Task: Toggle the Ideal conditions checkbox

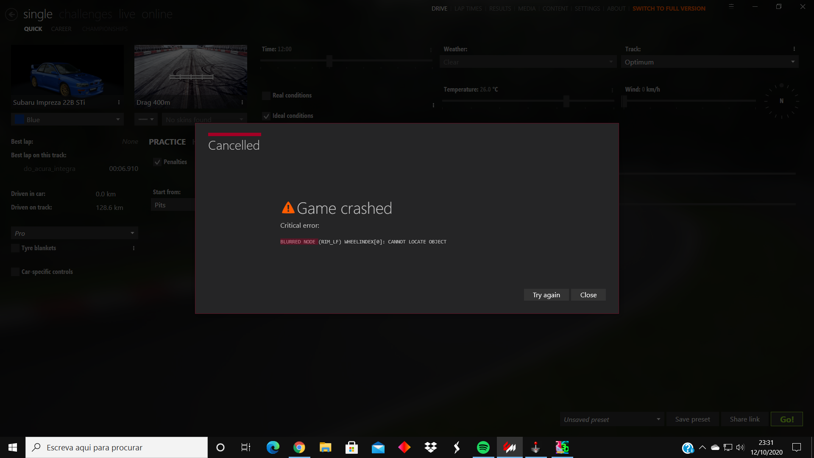Action: 266,116
